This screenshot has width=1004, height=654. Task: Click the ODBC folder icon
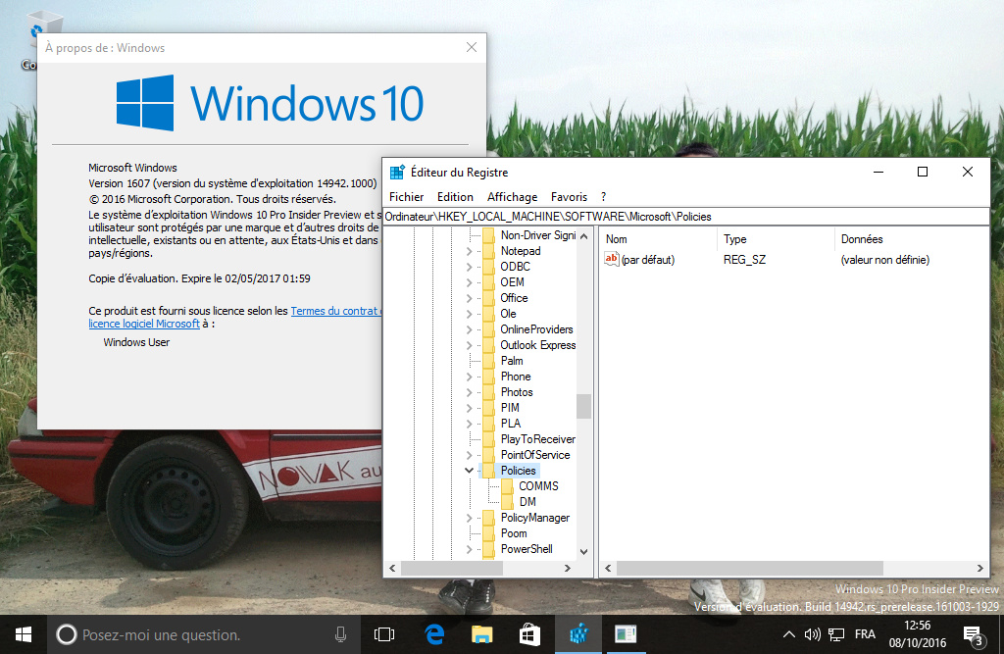488,267
